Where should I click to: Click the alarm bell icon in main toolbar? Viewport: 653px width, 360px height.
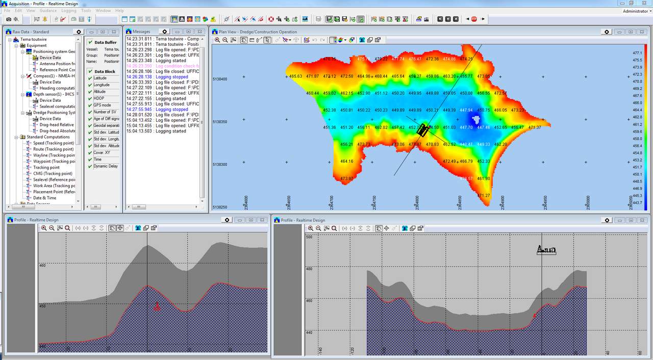[45, 19]
